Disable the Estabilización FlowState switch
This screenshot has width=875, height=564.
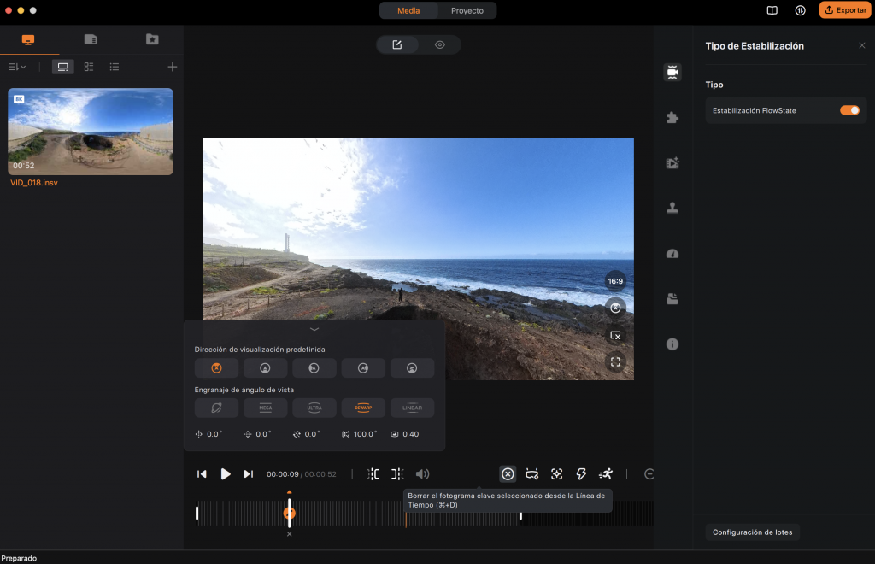coord(849,110)
